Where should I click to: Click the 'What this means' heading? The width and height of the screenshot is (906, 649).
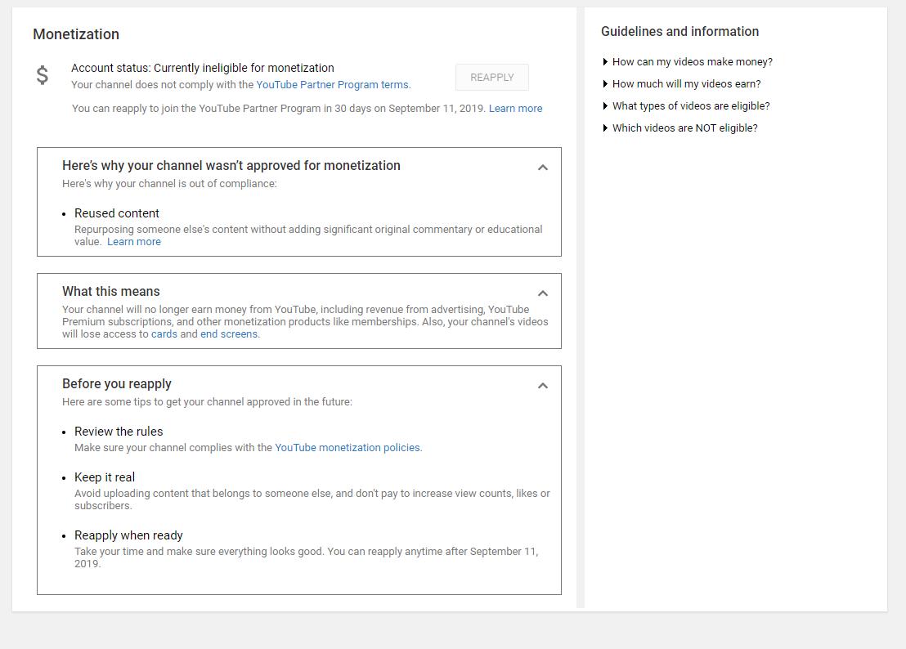[x=111, y=292]
